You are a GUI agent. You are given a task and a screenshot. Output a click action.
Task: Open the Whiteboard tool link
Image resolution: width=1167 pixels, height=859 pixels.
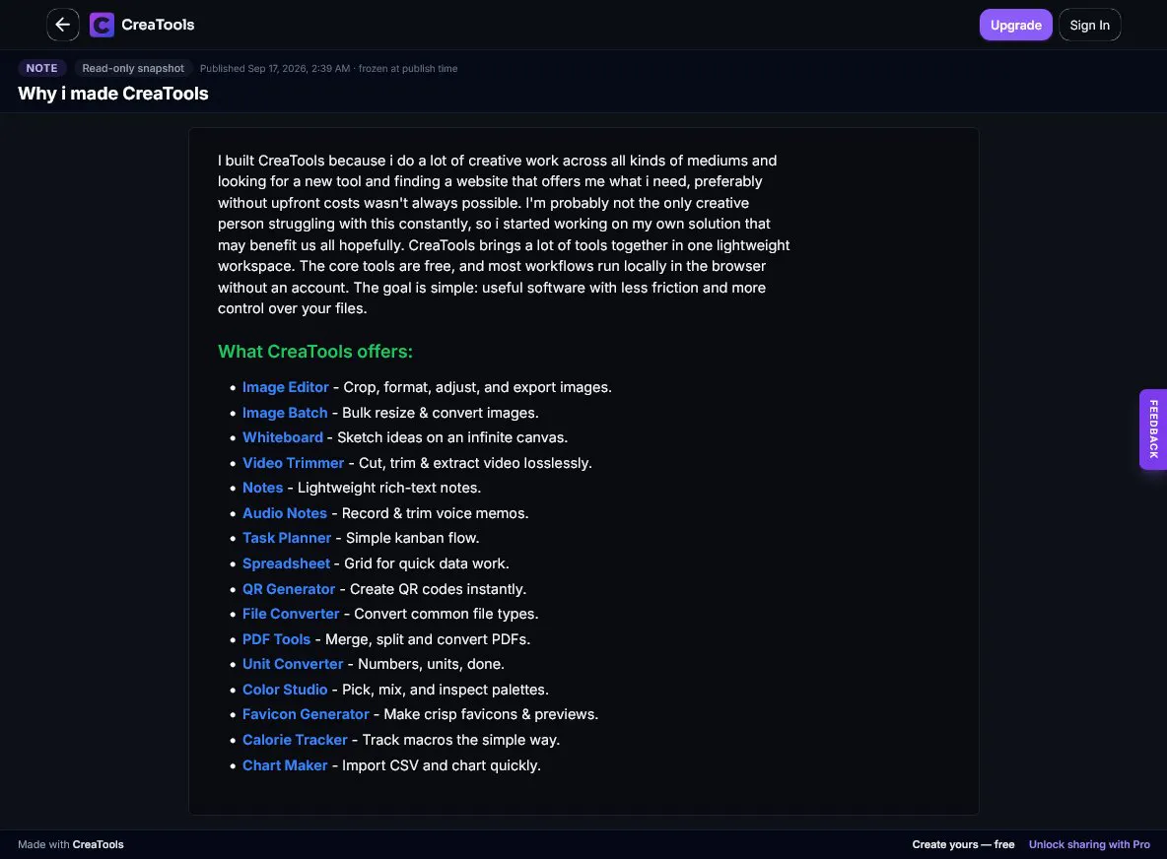click(282, 437)
